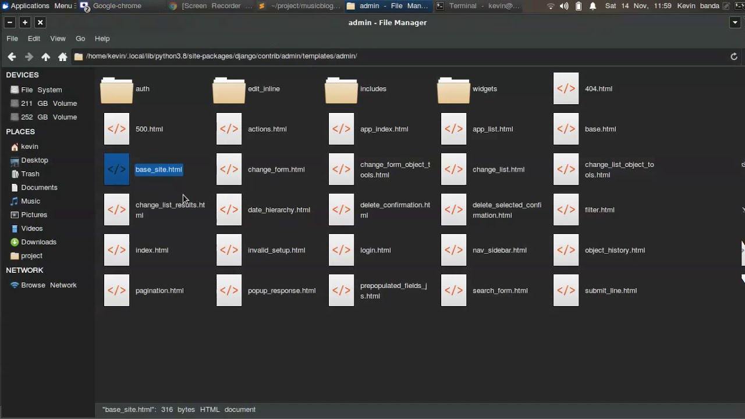Select file name search_form.html
Image resolution: width=745 pixels, height=419 pixels.
click(x=500, y=290)
